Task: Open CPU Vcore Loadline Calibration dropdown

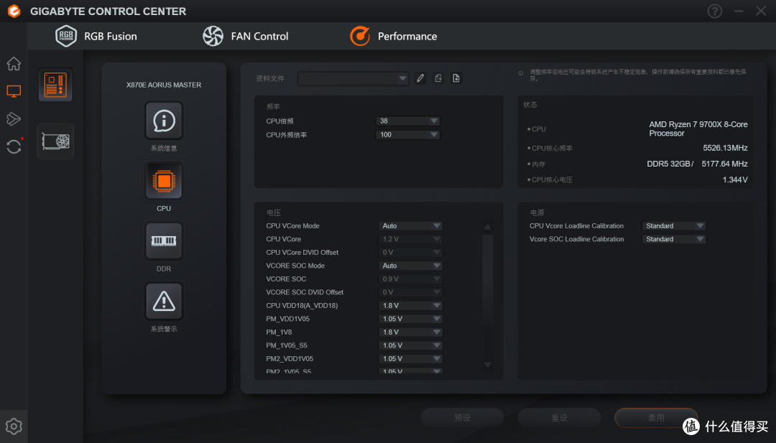Action: pyautogui.click(x=673, y=226)
